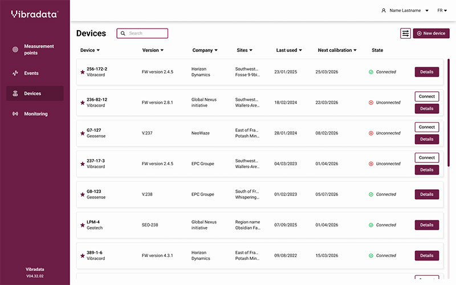
Task: Open Details for device 389-1-6
Action: click(x=426, y=255)
